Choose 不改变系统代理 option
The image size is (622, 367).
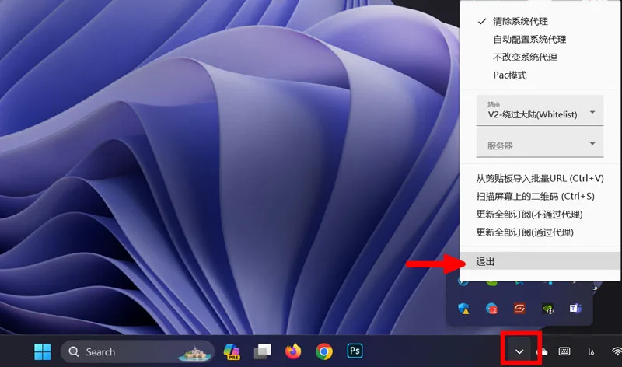pyautogui.click(x=525, y=57)
